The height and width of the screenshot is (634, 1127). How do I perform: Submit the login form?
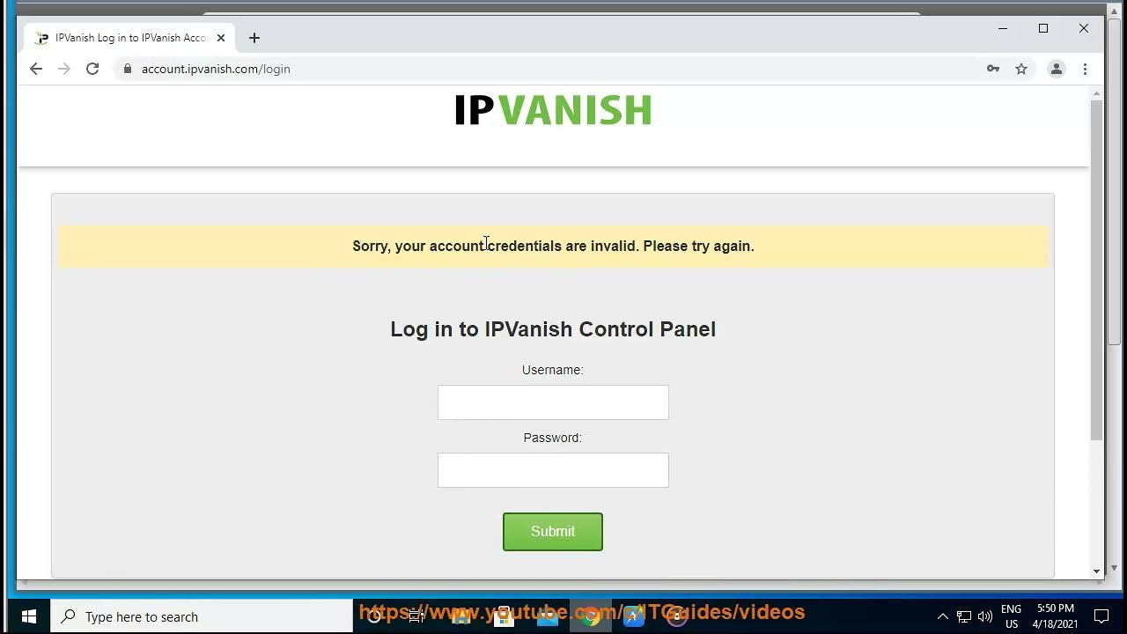553,532
